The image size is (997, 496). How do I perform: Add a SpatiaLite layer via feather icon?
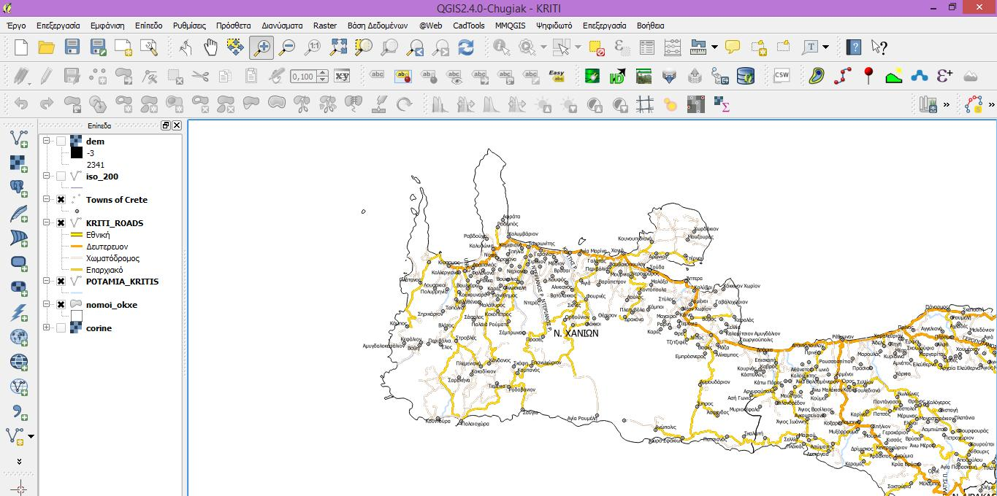click(x=19, y=213)
